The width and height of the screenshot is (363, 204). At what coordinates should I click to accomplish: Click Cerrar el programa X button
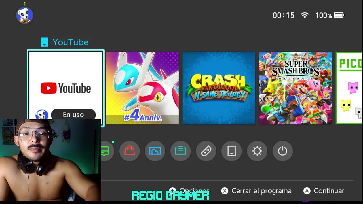click(256, 191)
